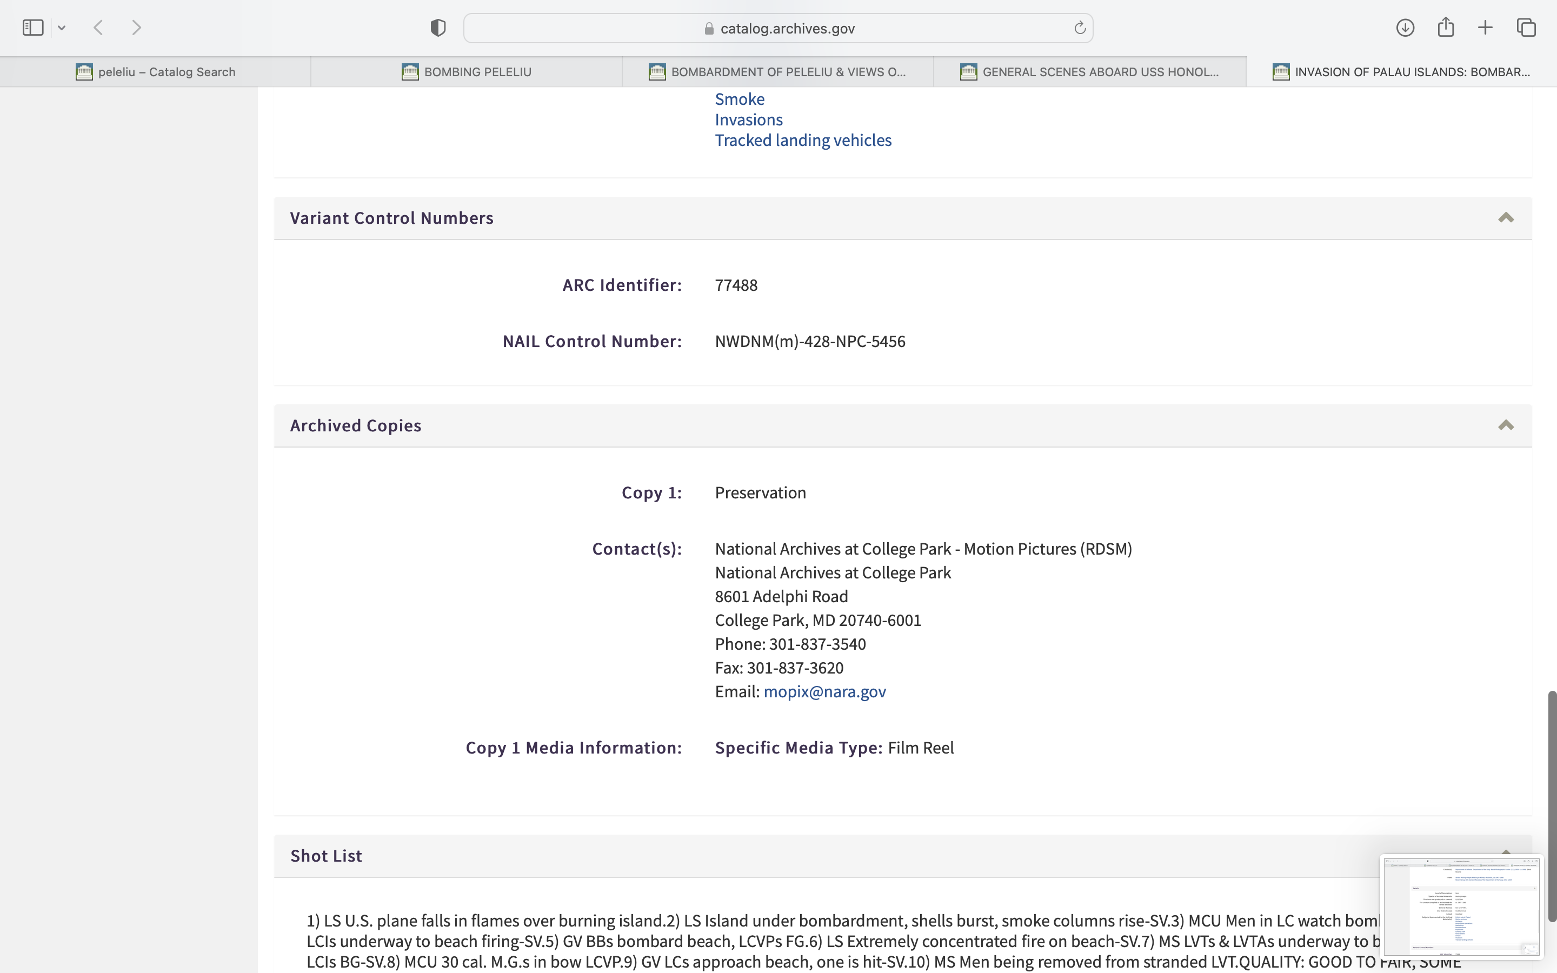Open the Share menu
Screen dimensions: 1557x973
1446,28
